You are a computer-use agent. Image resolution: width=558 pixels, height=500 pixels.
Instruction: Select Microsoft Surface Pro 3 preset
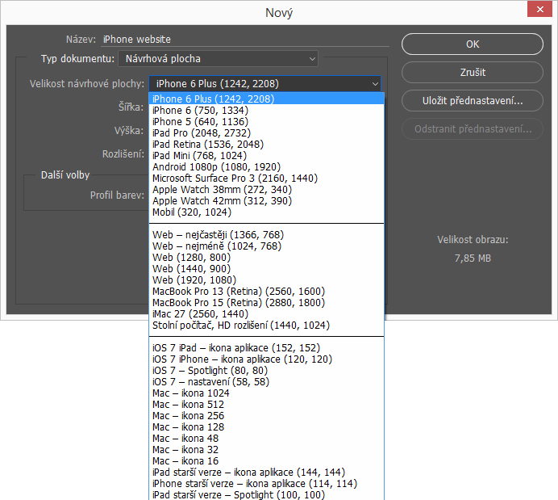coord(267,179)
